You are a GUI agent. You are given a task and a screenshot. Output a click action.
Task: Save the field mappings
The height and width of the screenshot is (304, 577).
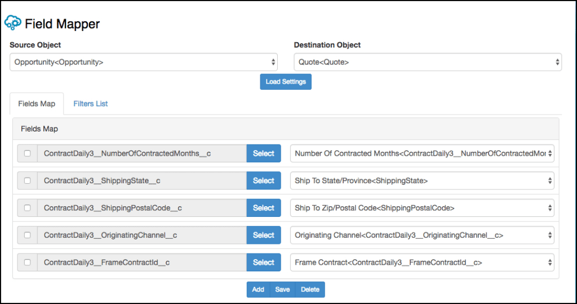(282, 289)
